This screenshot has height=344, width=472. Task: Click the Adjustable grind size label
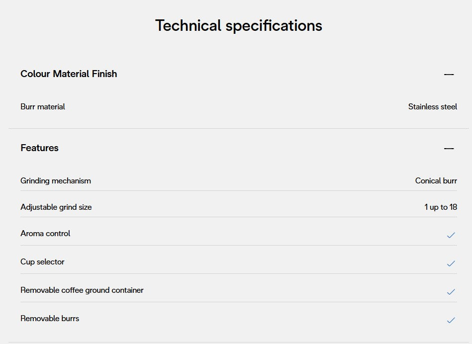[x=56, y=207]
